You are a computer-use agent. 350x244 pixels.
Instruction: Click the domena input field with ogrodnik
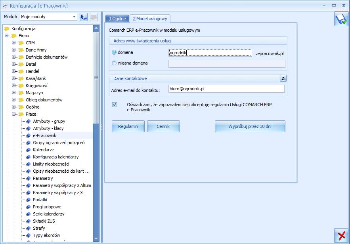[210, 53]
